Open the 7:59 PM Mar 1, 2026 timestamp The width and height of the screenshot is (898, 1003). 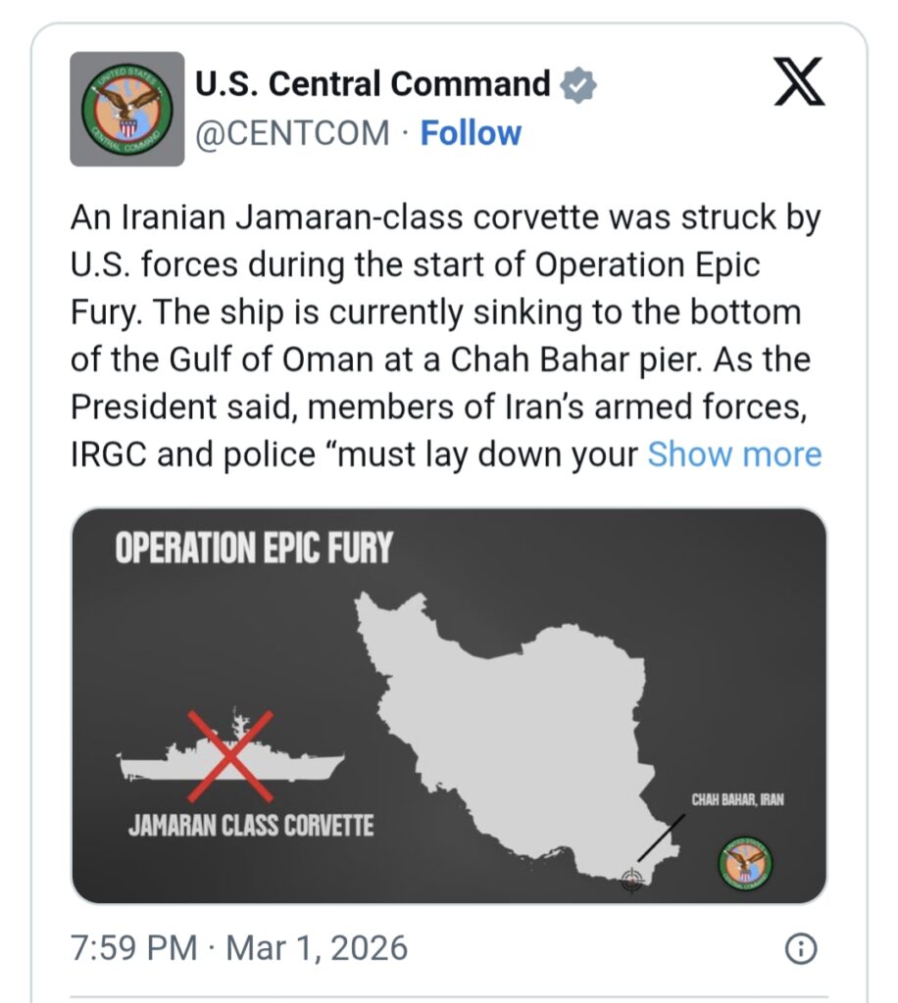pyautogui.click(x=239, y=948)
